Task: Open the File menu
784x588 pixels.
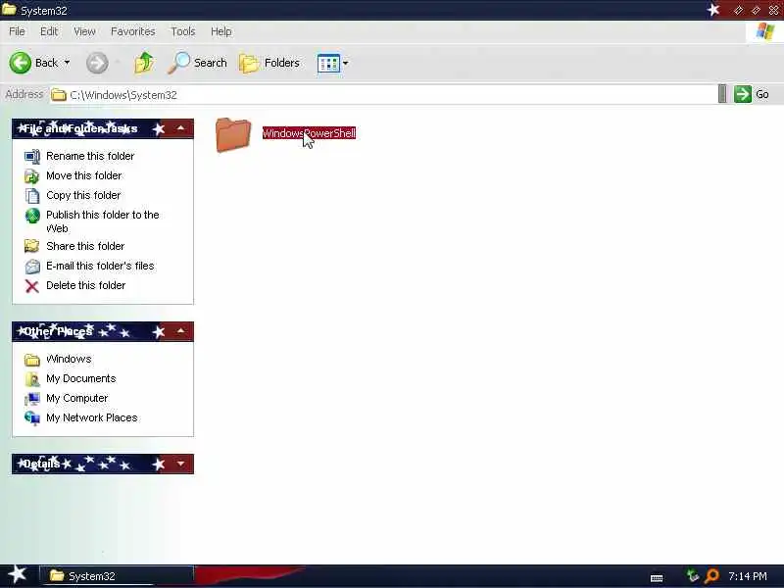Action: (x=17, y=31)
